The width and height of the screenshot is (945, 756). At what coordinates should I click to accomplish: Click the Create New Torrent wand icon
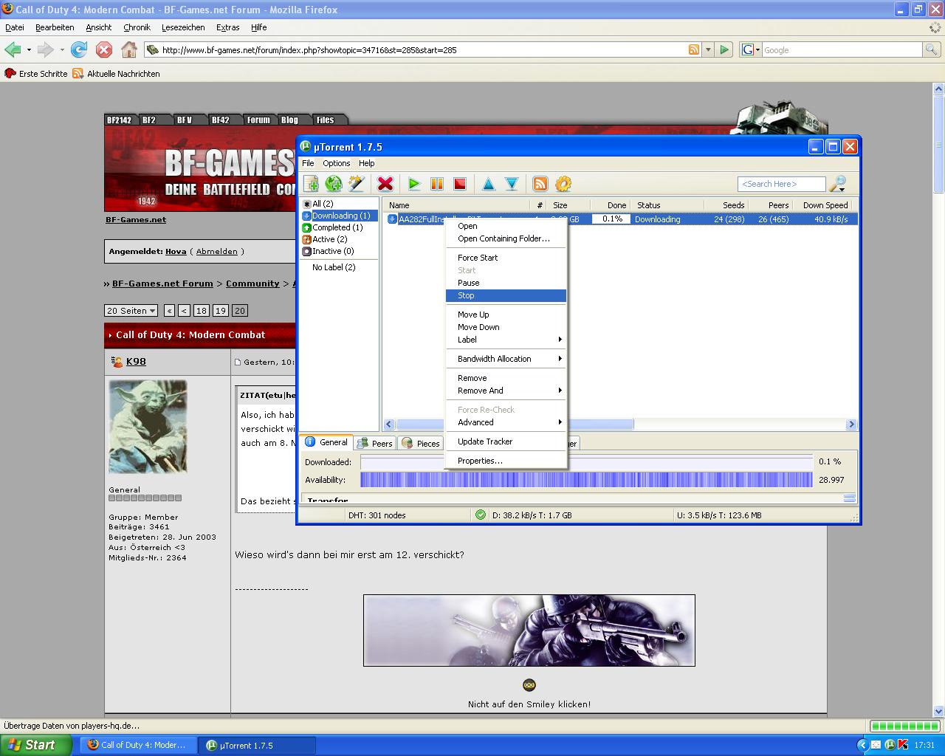click(357, 184)
